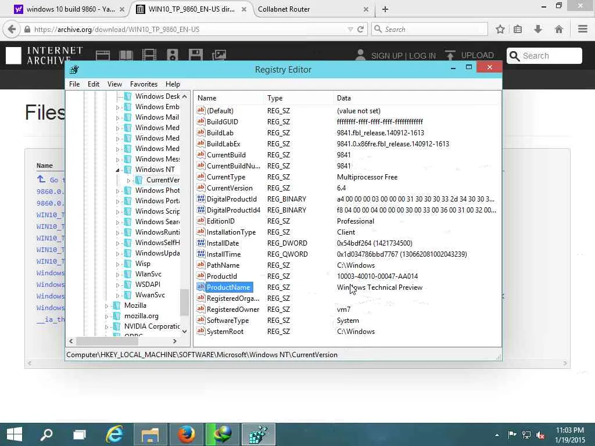595x446 pixels.
Task: Open the Firefox downloads arrow icon
Action: (x=538, y=29)
